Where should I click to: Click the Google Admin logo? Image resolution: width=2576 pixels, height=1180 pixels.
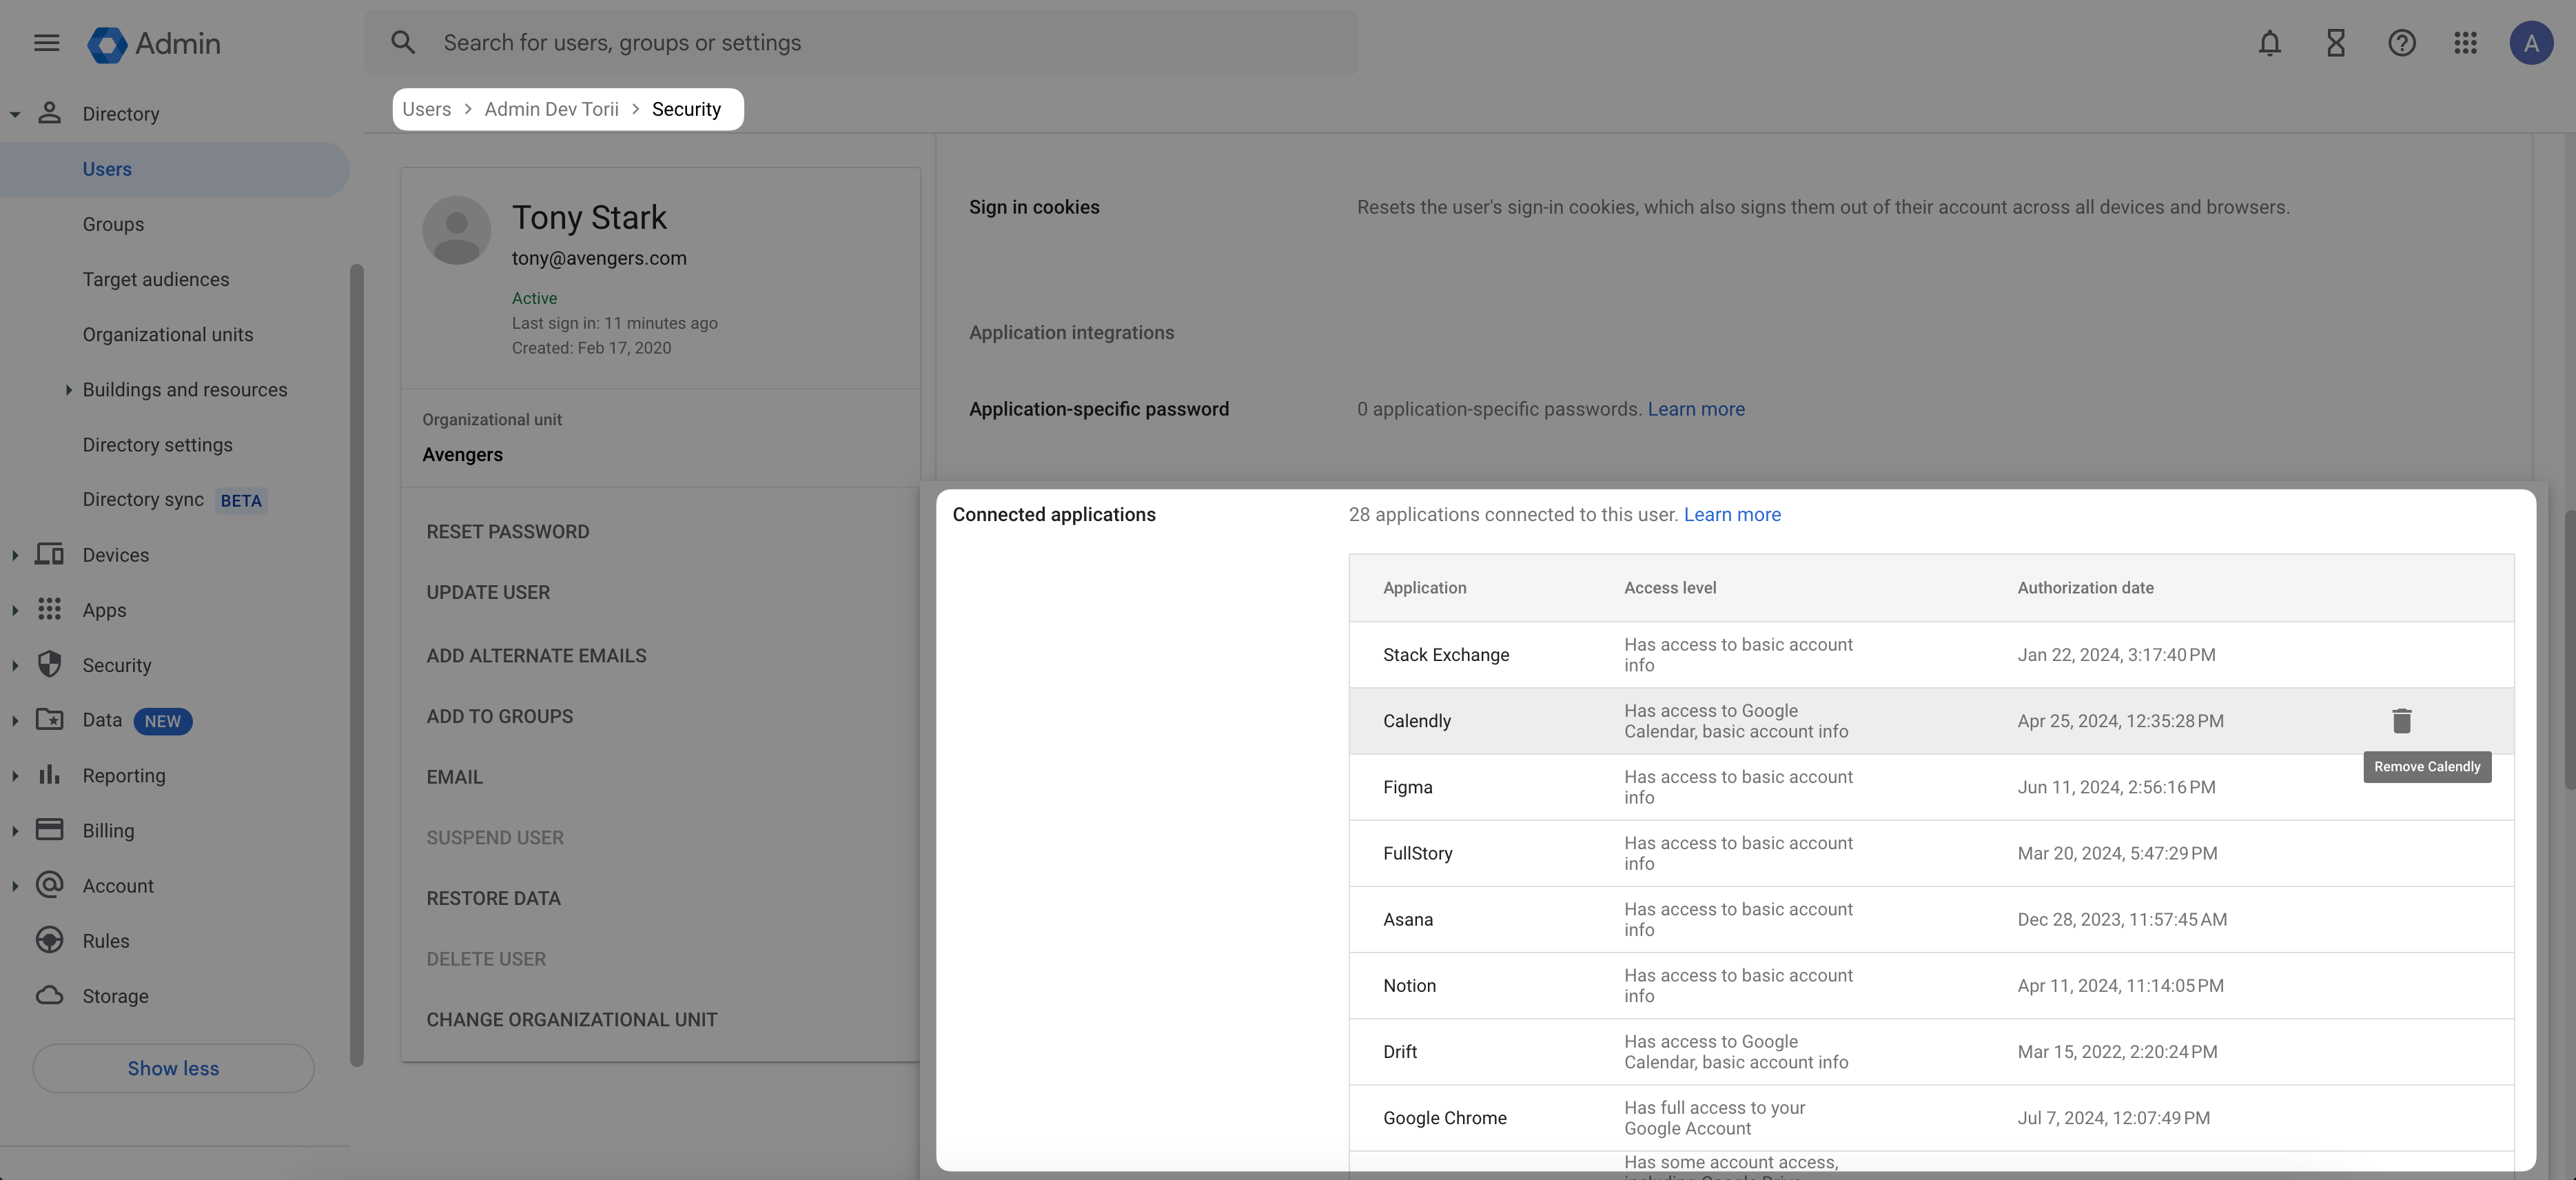click(x=154, y=44)
